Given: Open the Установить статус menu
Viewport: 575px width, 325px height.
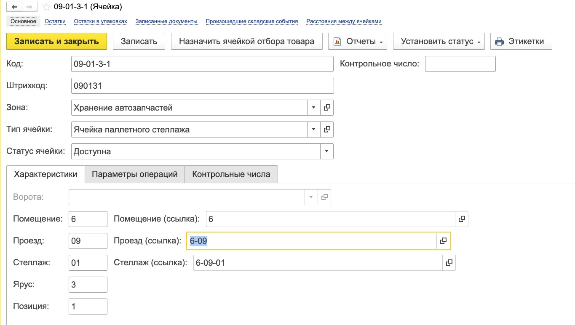Looking at the screenshot, I should coord(439,41).
